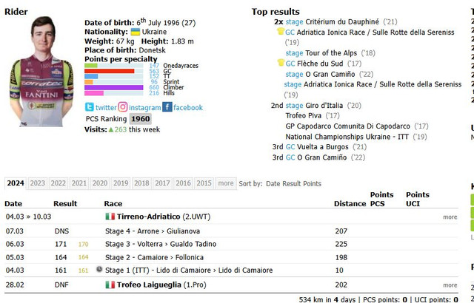Switch to the 2019 season tab

pos(121,183)
